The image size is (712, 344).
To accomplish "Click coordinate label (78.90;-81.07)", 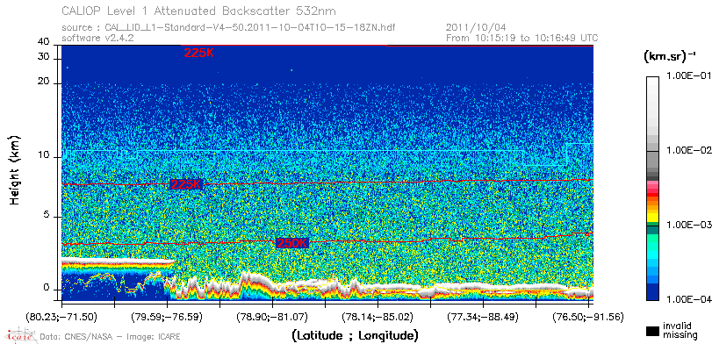I will [272, 317].
